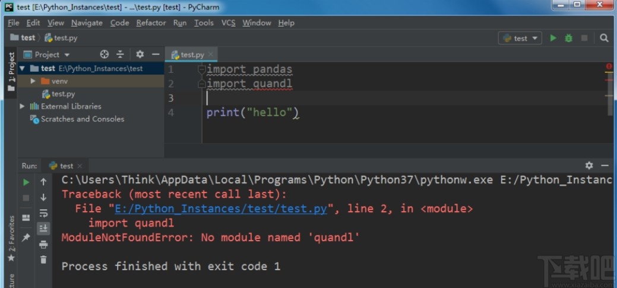
Task: Toggle Soft-Wrap in Run console
Action: point(43,213)
